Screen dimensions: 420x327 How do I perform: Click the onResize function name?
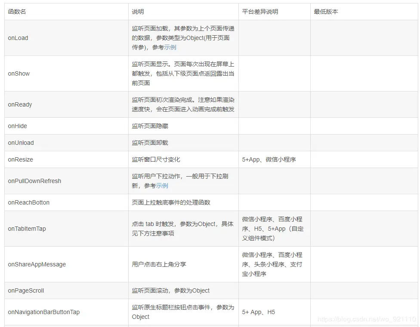click(20, 159)
